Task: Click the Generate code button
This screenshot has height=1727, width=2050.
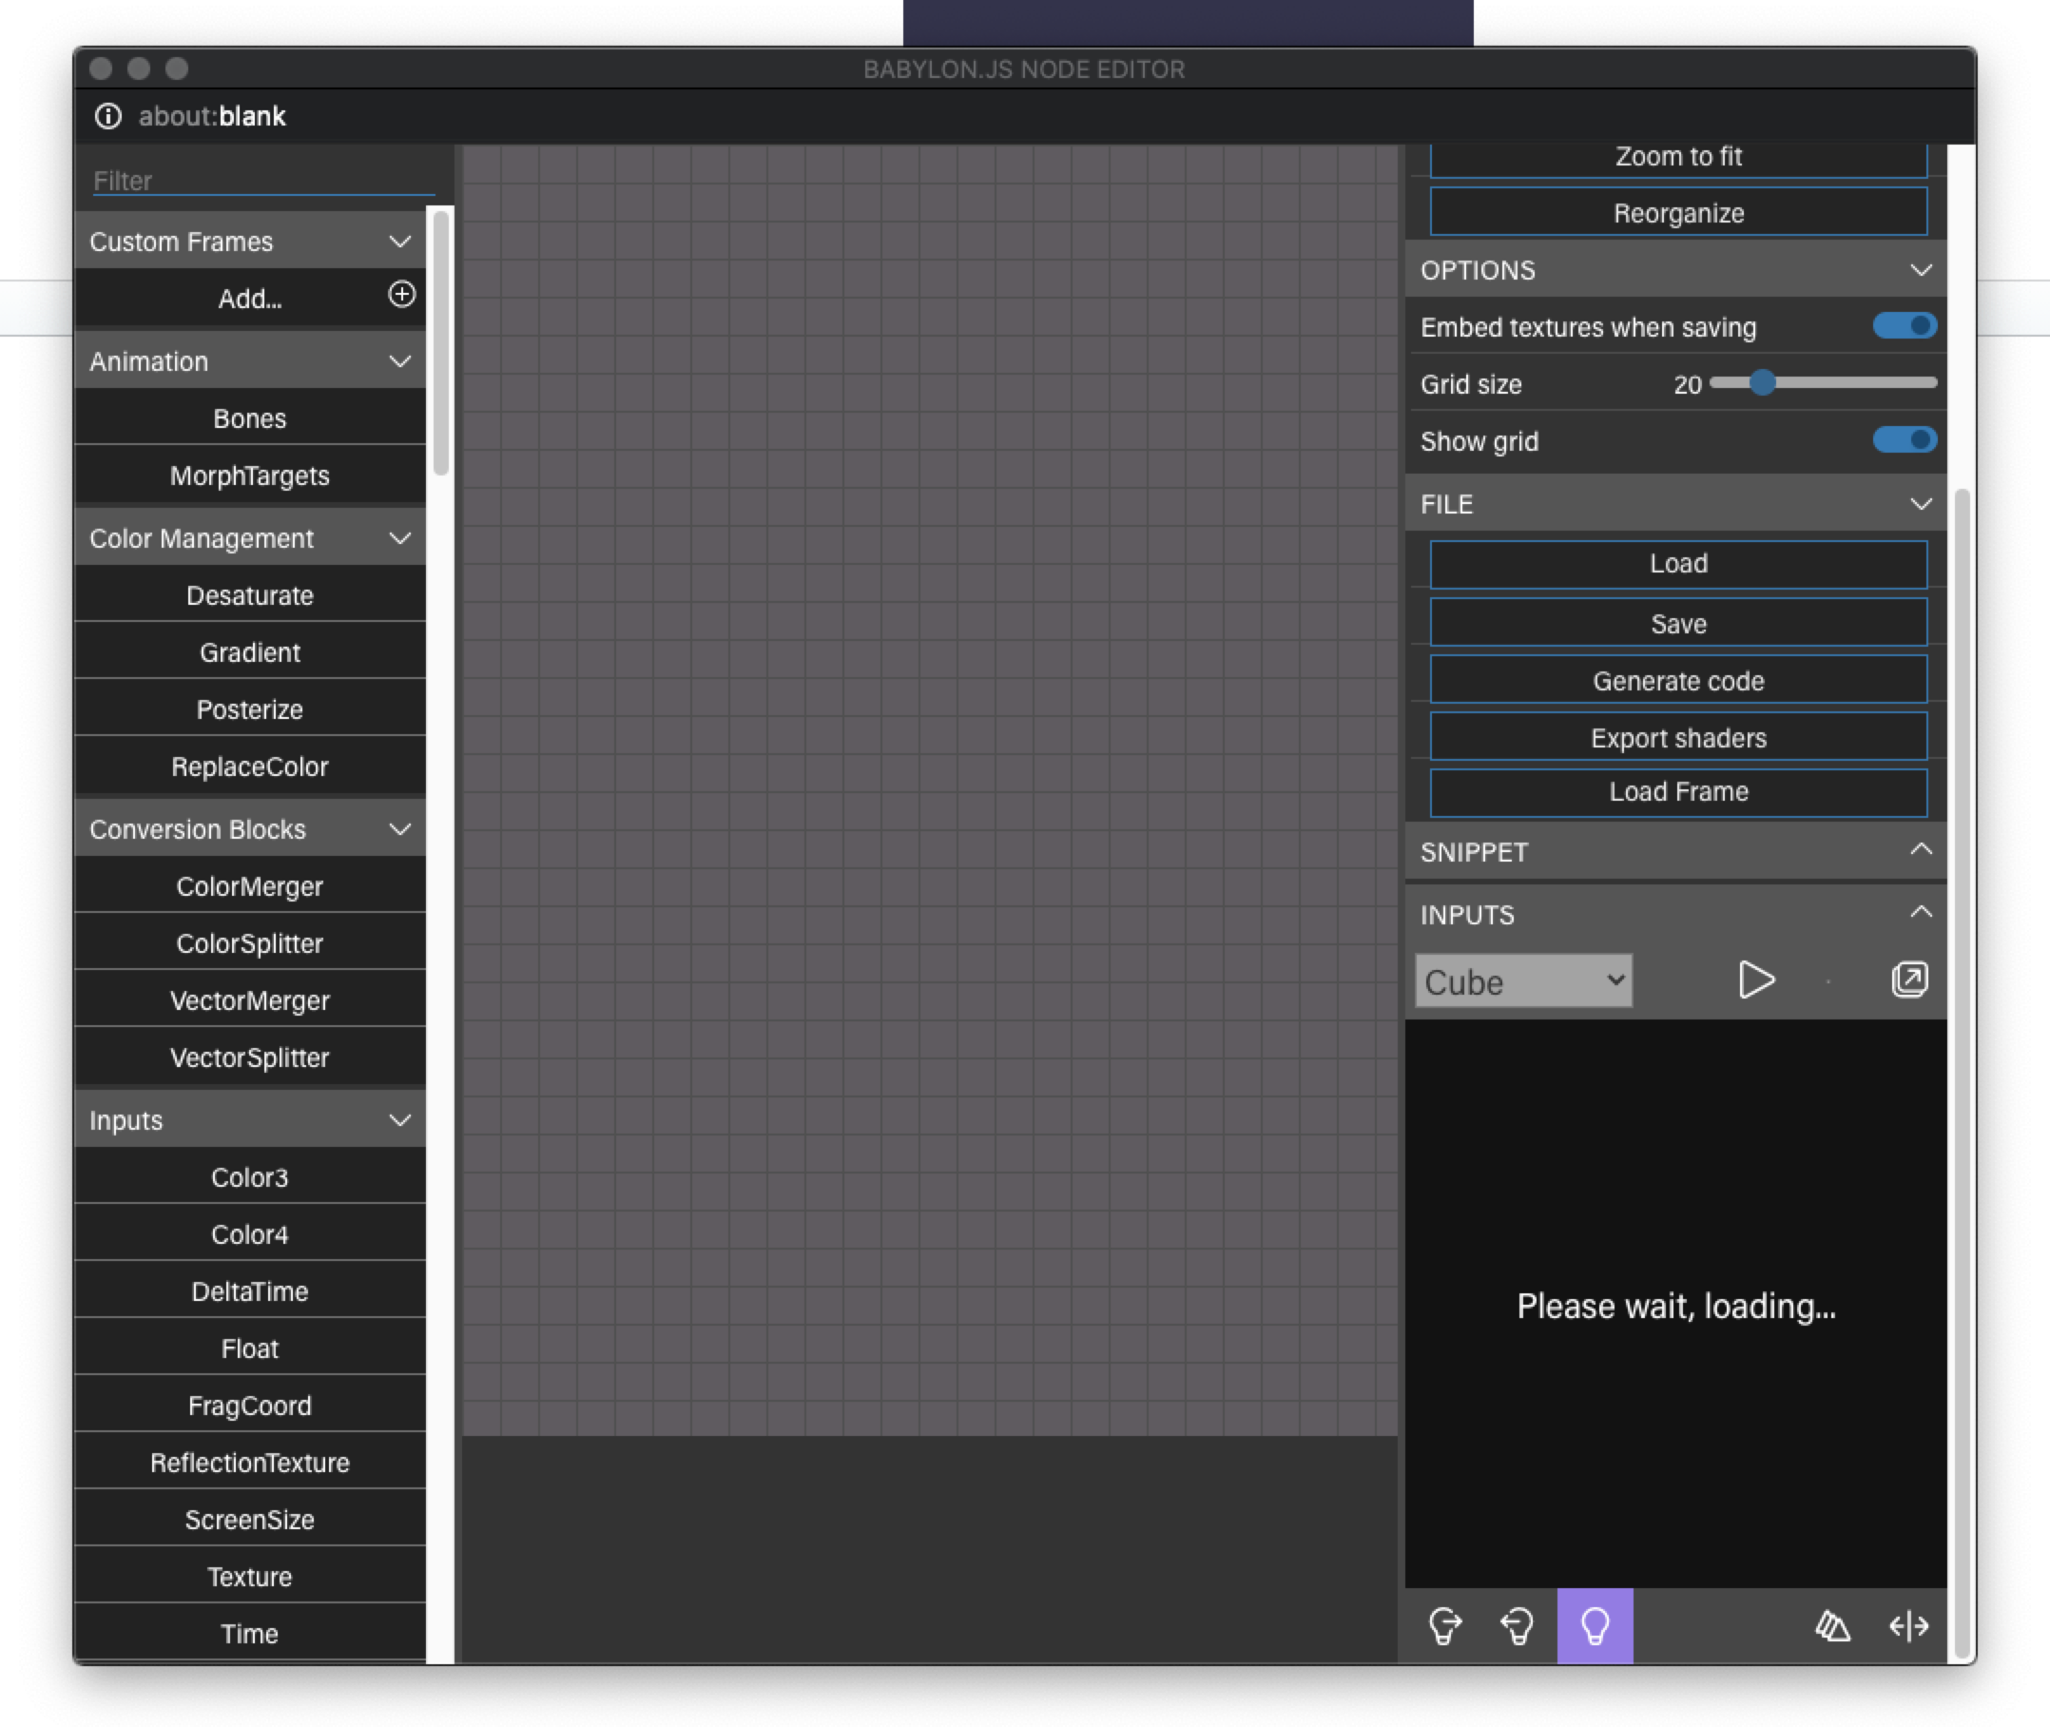Action: [1677, 679]
